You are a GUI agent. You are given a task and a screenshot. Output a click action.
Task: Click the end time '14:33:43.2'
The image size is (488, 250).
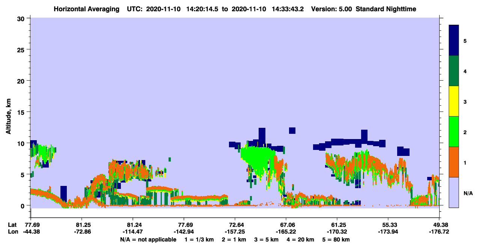coord(288,9)
